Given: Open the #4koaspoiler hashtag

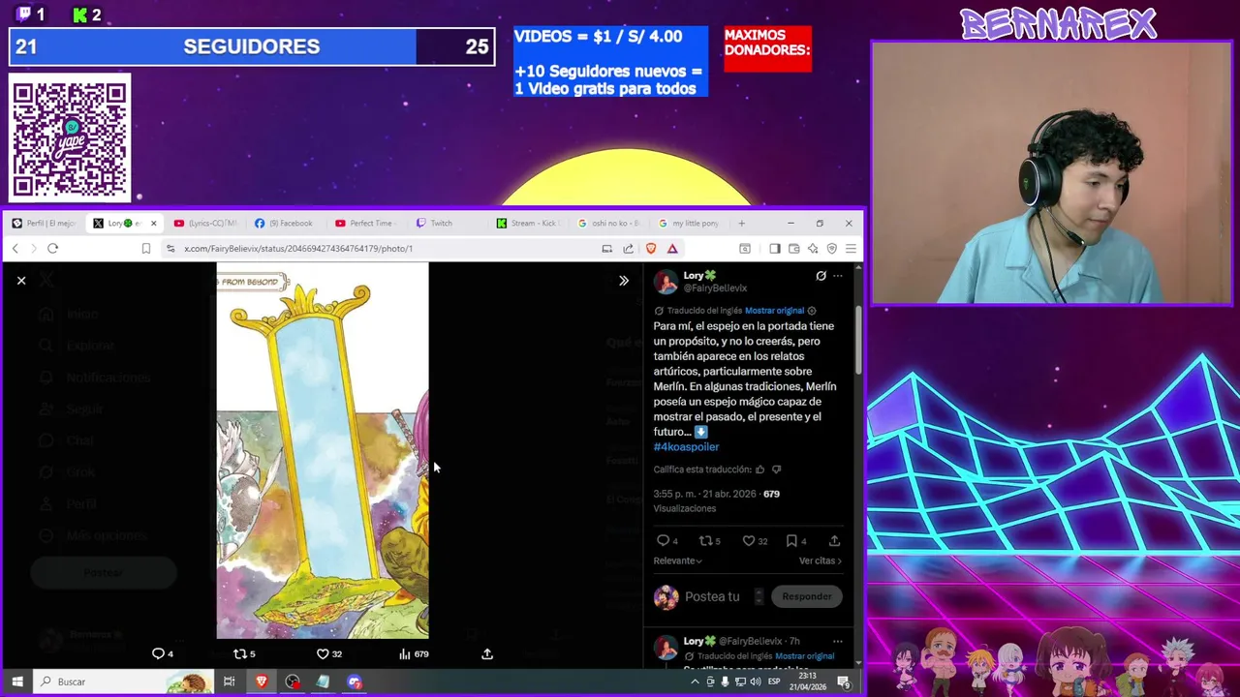Looking at the screenshot, I should (x=686, y=446).
